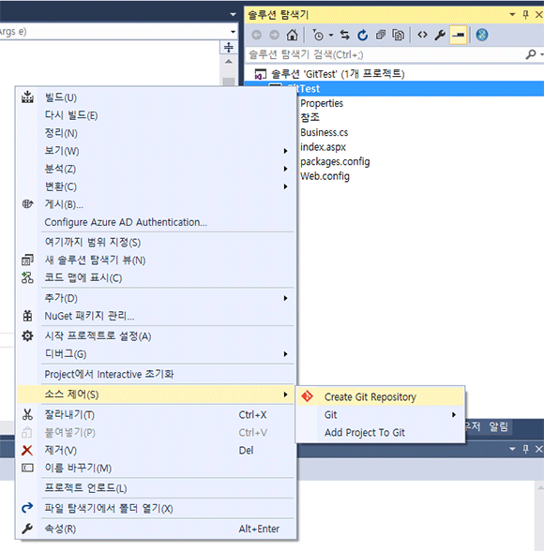Open the Pending Changes Filter clock icon
Image resolution: width=544 pixels, height=551 pixels.
point(318,35)
